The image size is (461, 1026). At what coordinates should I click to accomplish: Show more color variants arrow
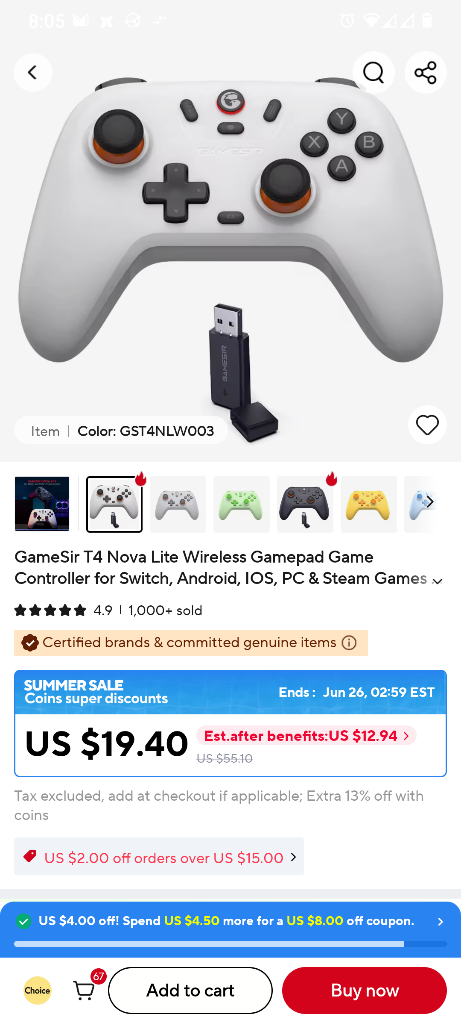point(429,502)
